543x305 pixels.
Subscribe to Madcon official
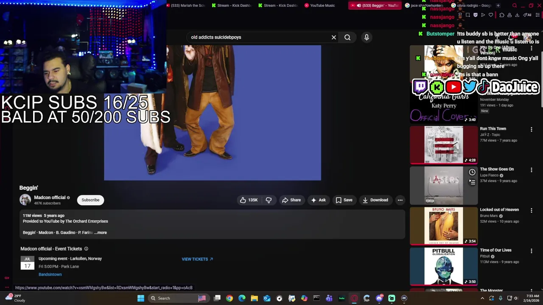(x=90, y=200)
